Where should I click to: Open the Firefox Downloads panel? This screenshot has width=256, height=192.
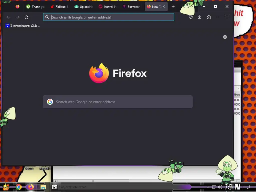(x=199, y=17)
